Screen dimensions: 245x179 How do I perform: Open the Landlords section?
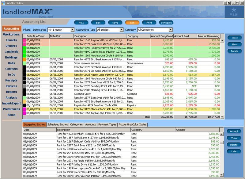[x=11, y=51]
